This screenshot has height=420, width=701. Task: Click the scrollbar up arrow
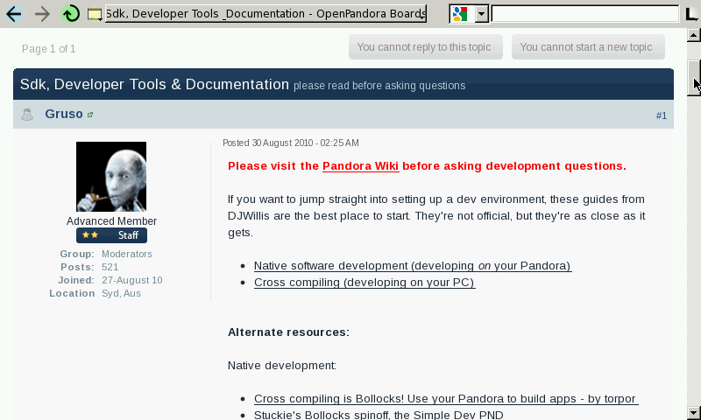(693, 34)
